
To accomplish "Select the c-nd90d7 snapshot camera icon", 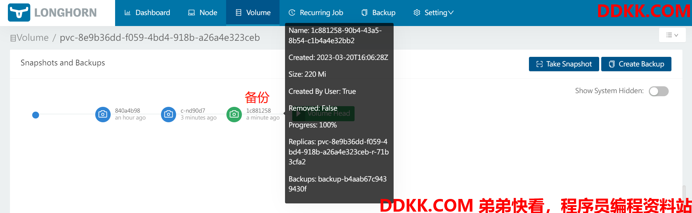I will (169, 114).
